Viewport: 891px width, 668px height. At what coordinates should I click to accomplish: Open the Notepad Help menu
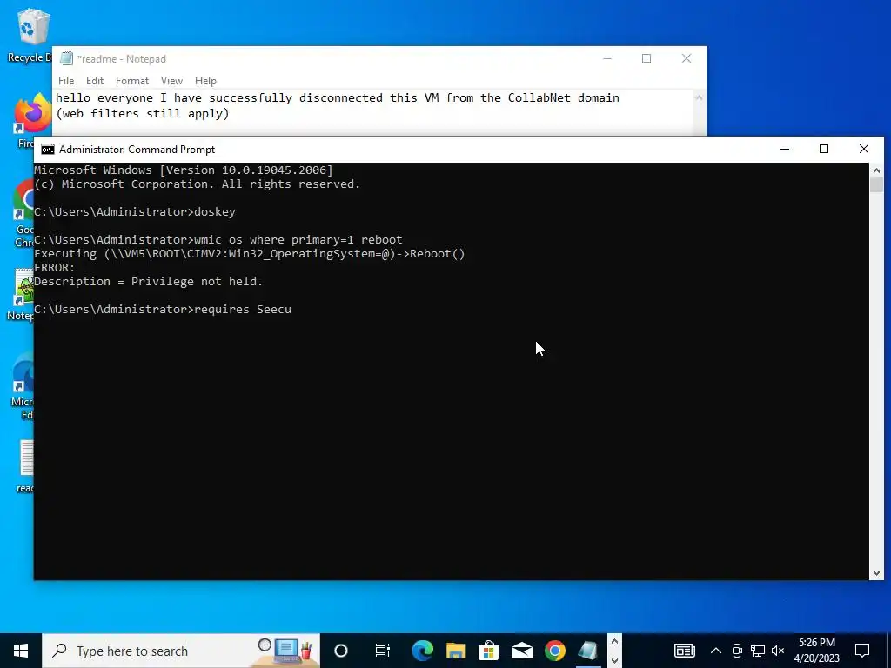point(205,81)
